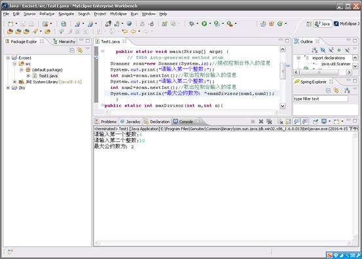Switch to the Problems tab
The height and width of the screenshot is (259, 362).
pyautogui.click(x=106, y=122)
